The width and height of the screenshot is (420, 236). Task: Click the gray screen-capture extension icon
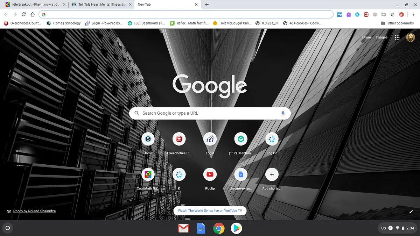tap(384, 14)
